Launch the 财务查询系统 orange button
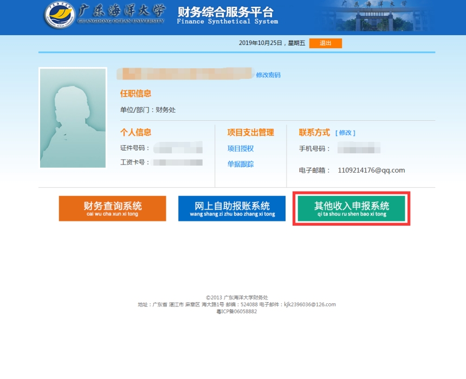The image size is (466, 379). pyautogui.click(x=112, y=208)
